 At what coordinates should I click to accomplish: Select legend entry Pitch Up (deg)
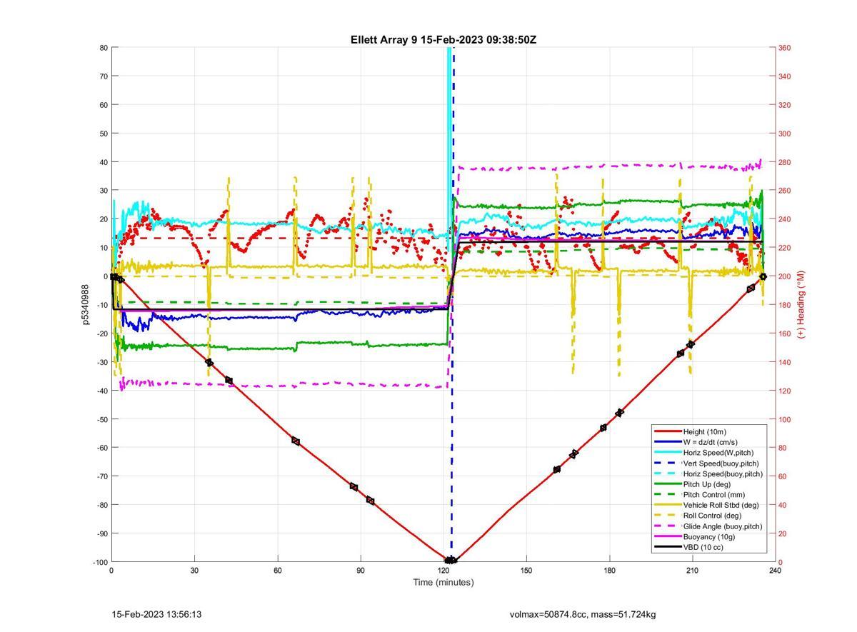point(708,484)
